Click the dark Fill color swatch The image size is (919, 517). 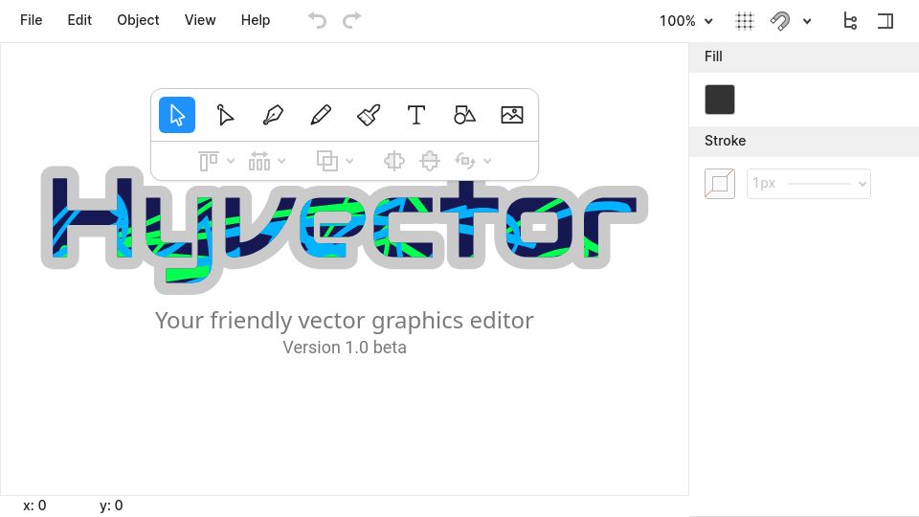tap(720, 100)
